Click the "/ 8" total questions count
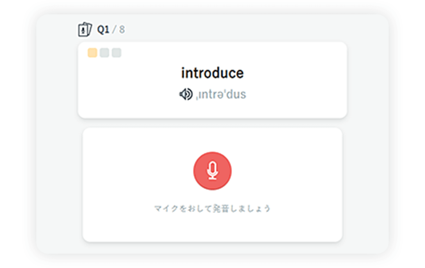 pyautogui.click(x=119, y=30)
